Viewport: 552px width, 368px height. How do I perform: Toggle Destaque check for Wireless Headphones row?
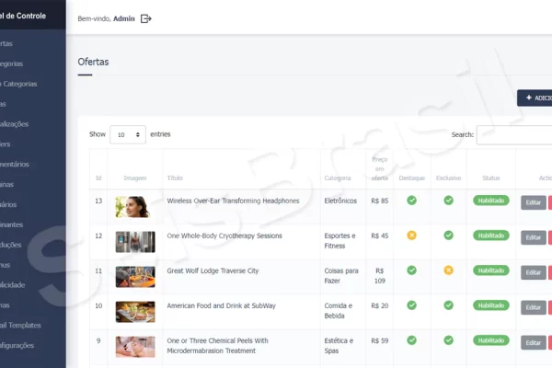[x=411, y=201]
